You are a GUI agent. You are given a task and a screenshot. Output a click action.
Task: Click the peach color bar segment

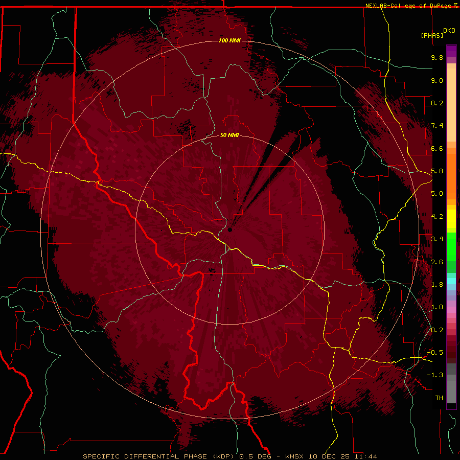pyautogui.click(x=451, y=105)
